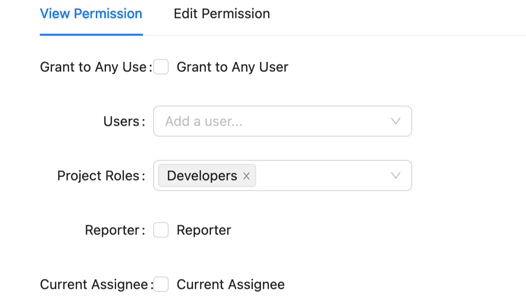The width and height of the screenshot is (526, 299).
Task: Tick the Reporter checkbox
Action: 161,230
